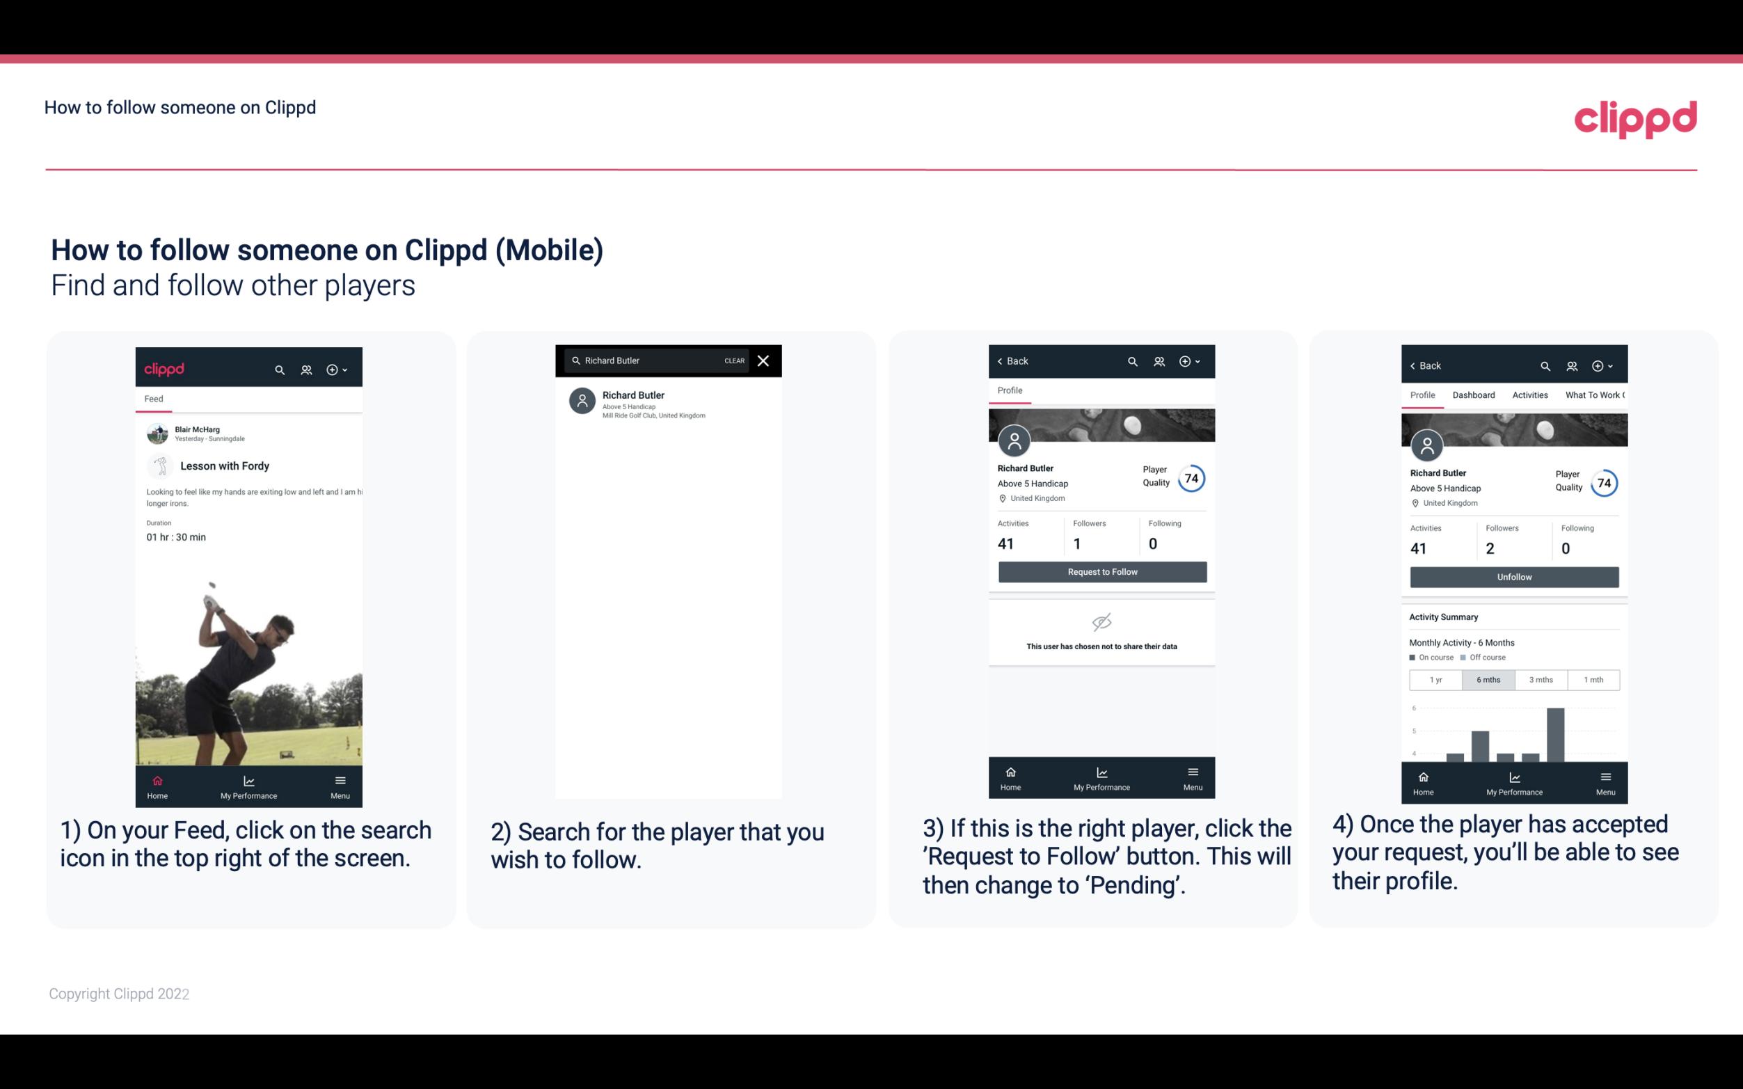Click the Home icon in bottom navigation

click(158, 779)
